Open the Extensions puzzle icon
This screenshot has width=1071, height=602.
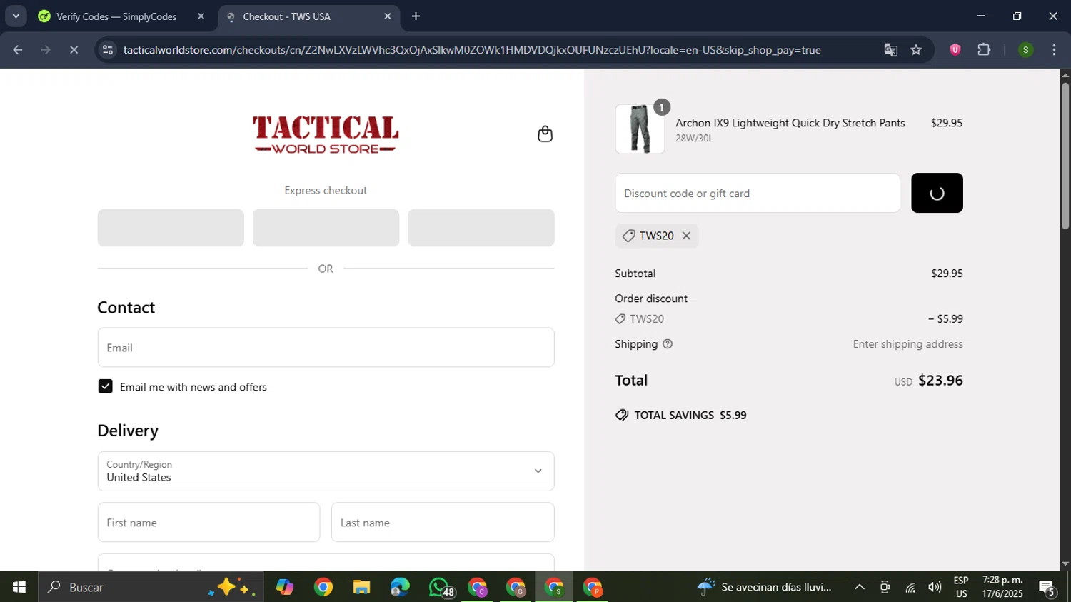(x=984, y=50)
